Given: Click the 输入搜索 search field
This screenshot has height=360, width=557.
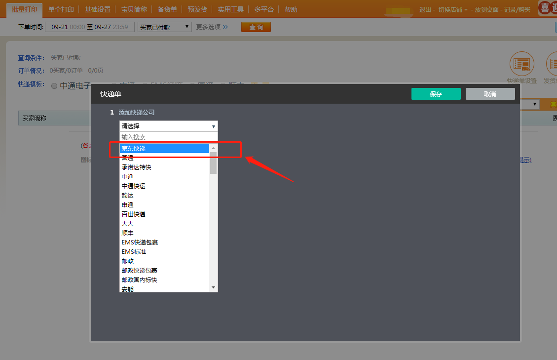Looking at the screenshot, I should (168, 137).
